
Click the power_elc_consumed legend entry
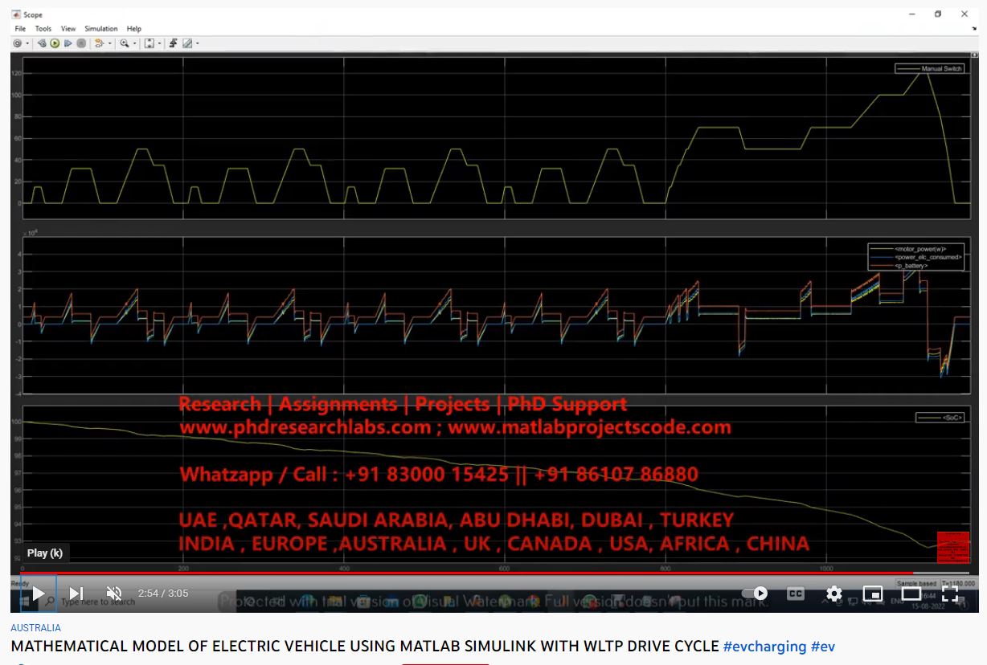coord(915,257)
